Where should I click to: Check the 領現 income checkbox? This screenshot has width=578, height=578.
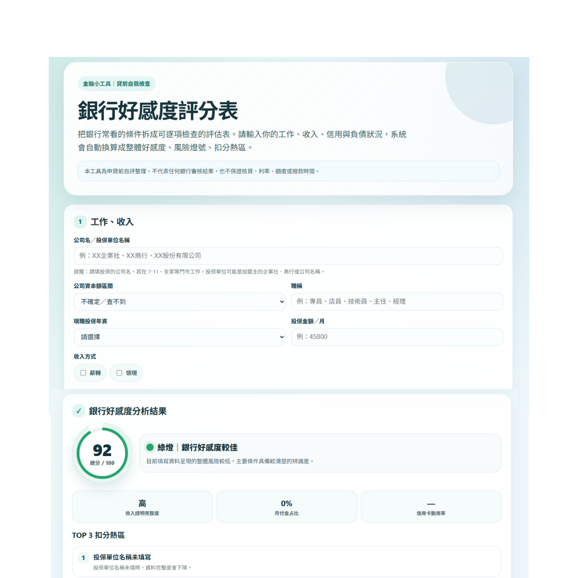click(x=119, y=373)
